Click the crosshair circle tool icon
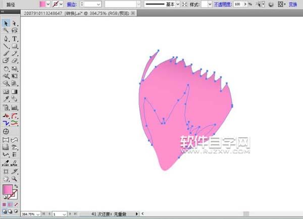 pyautogui.click(x=6, y=132)
